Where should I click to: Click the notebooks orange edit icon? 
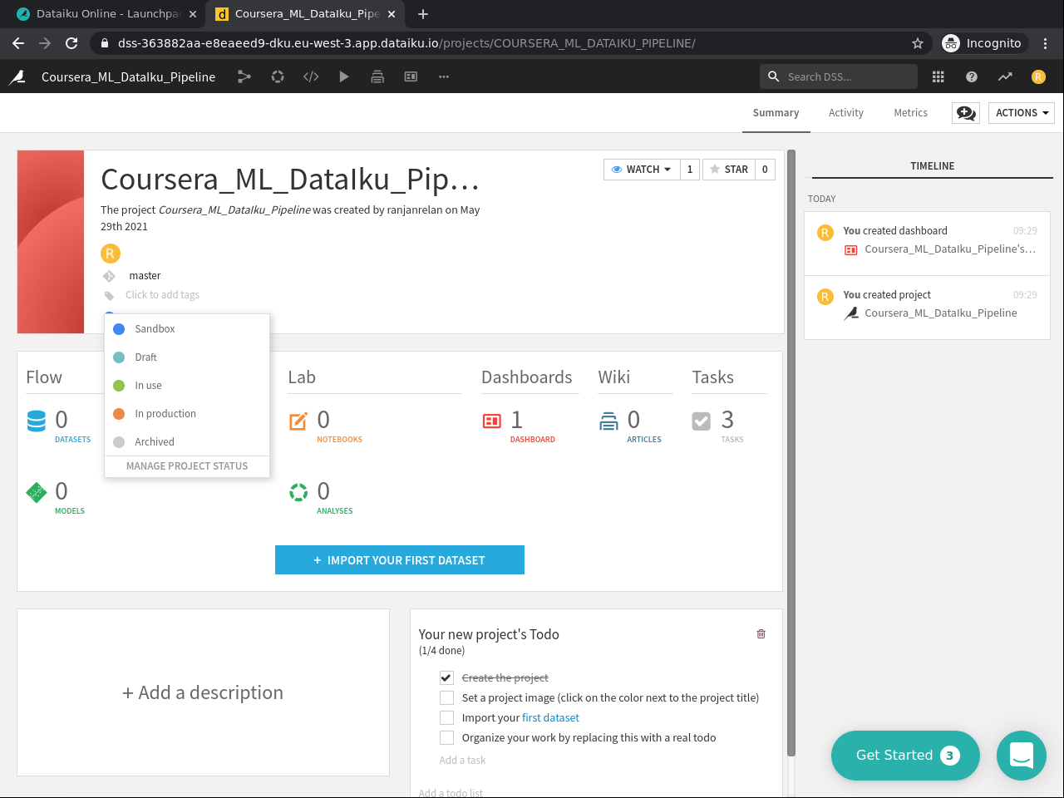tap(298, 421)
